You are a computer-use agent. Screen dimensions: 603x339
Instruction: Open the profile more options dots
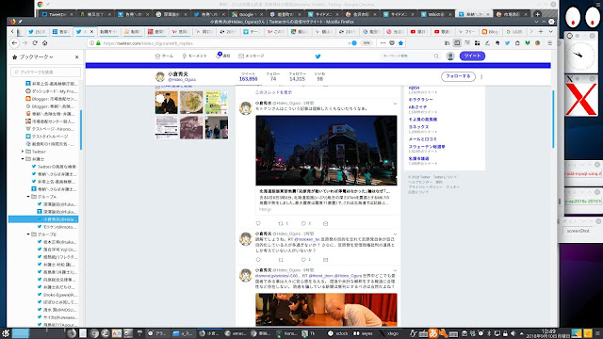pos(481,76)
